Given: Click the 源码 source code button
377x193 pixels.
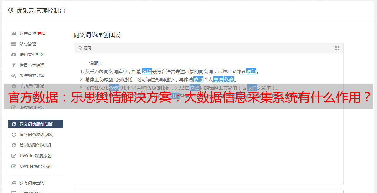Looking at the screenshot, I should [85, 48].
